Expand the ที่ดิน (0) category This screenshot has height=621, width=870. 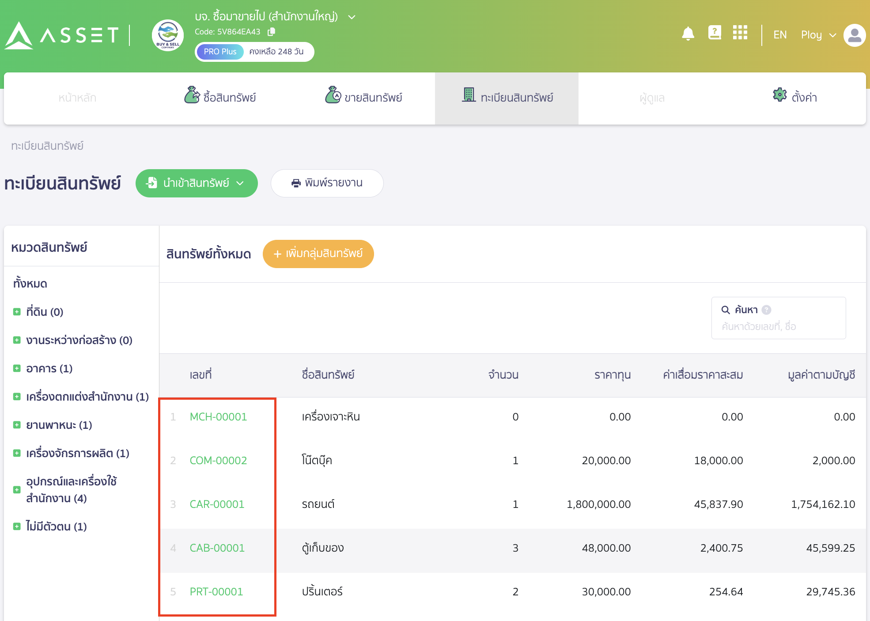click(x=17, y=312)
